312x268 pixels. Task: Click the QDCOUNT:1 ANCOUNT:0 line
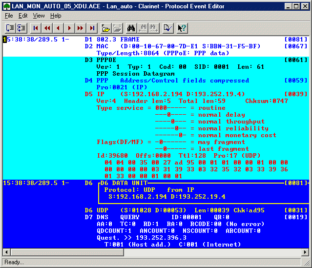click(179, 231)
